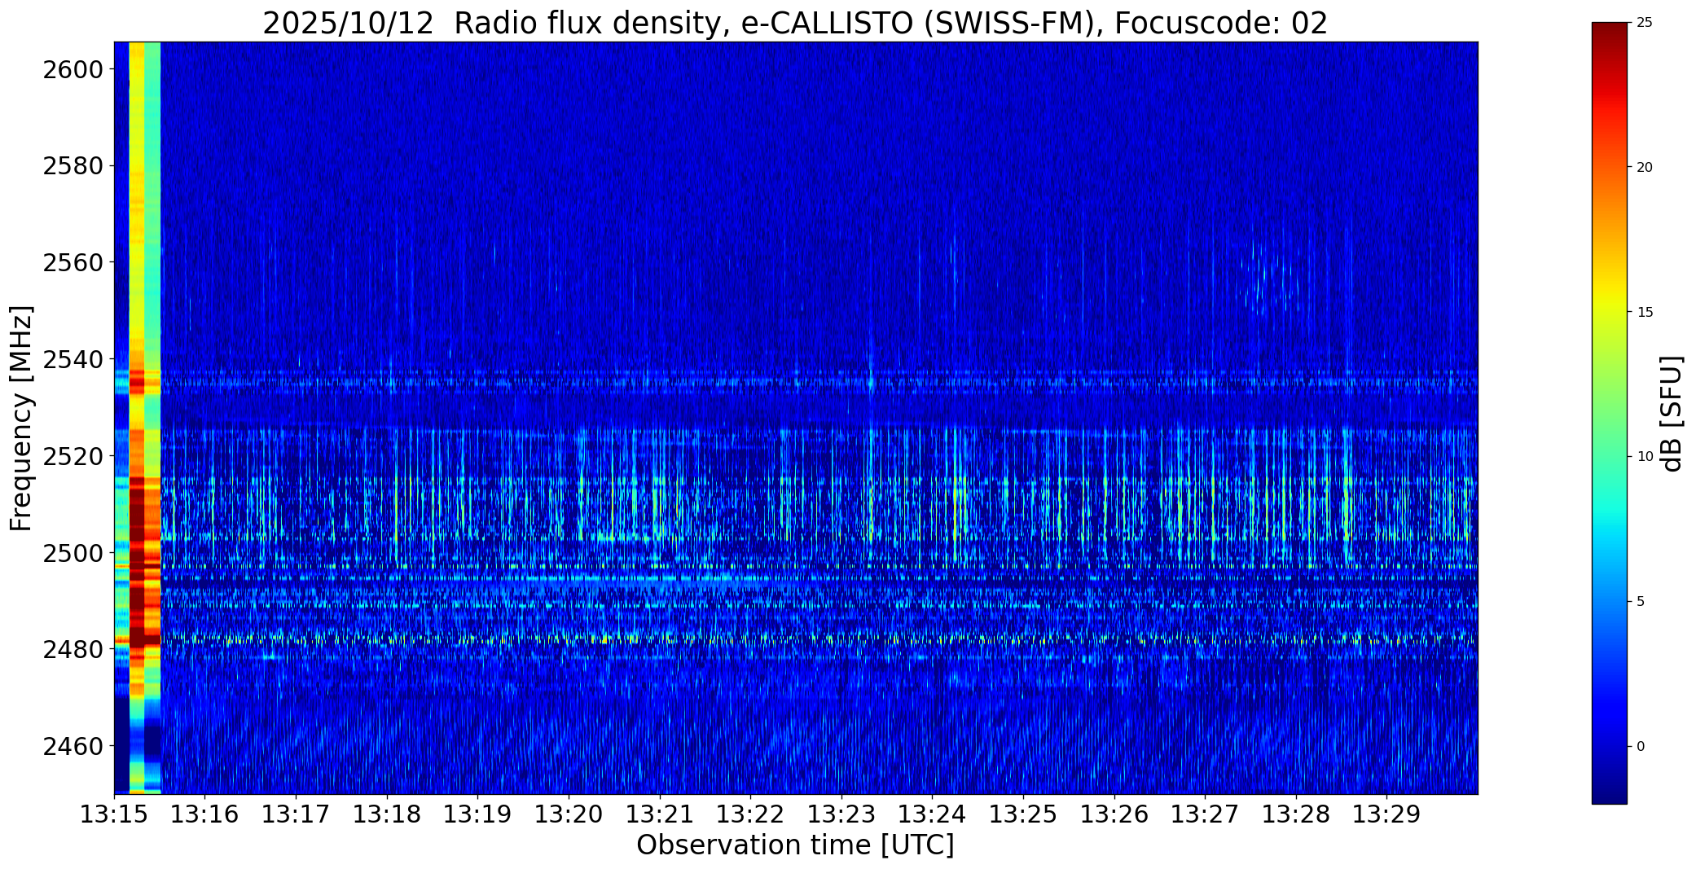Click the 2500 frequency tick label

[x=73, y=553]
